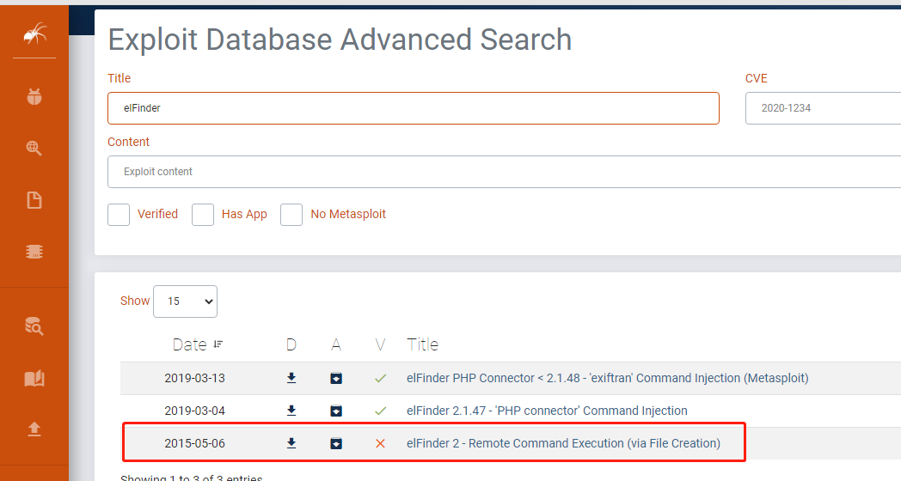The width and height of the screenshot is (901, 481).
Task: Click the Title search field containing elFinder
Action: click(414, 108)
